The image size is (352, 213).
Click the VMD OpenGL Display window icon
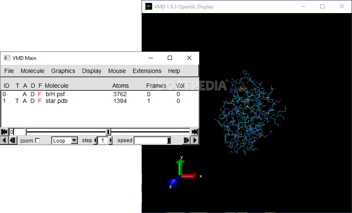[149, 6]
